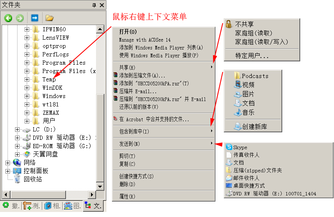
Task: Choose 特定用户... share option
Action: 262,56
